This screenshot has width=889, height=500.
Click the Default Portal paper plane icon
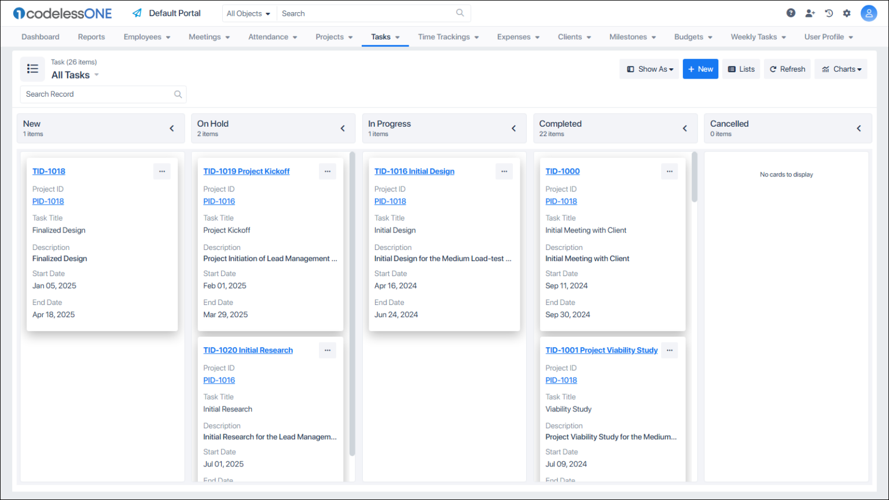(137, 13)
